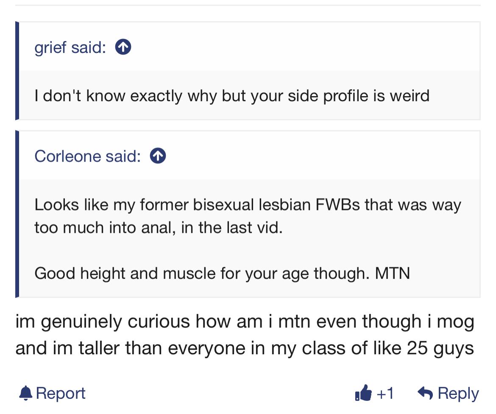This screenshot has height=414, width=496.
Task: Click Corleone's quoted line starting "Looks like my former"
Action: click(x=248, y=204)
